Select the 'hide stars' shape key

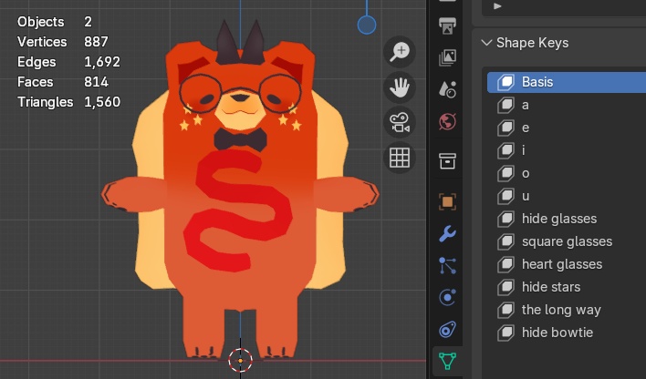click(567, 287)
